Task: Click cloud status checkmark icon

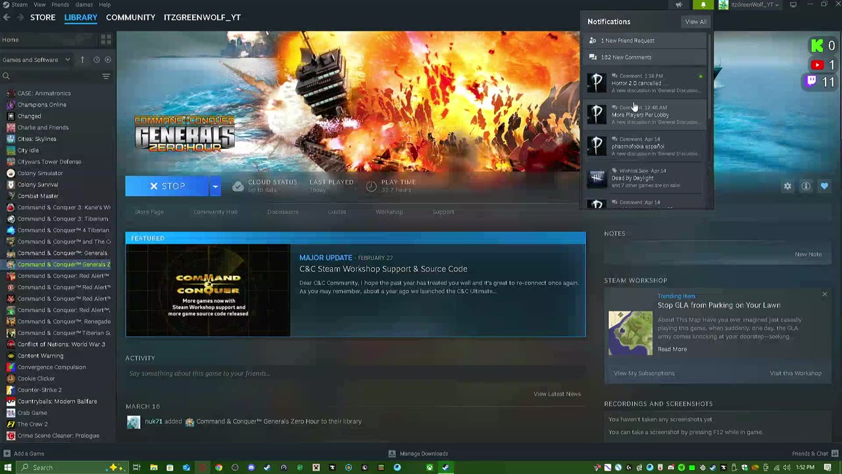Action: pyautogui.click(x=238, y=186)
